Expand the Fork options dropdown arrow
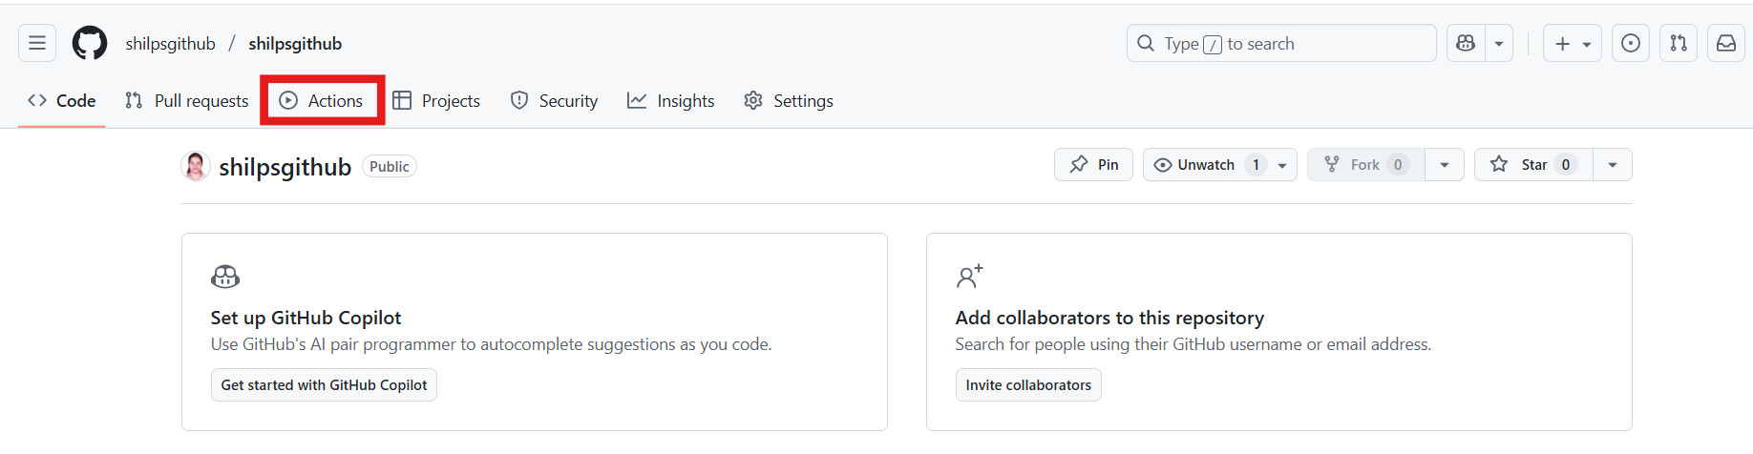 click(1445, 165)
